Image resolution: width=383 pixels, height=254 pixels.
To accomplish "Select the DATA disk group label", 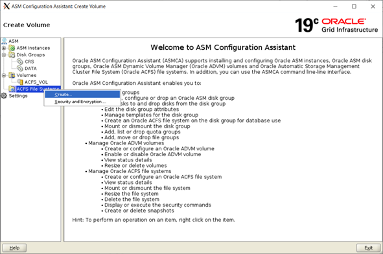I will coord(30,69).
